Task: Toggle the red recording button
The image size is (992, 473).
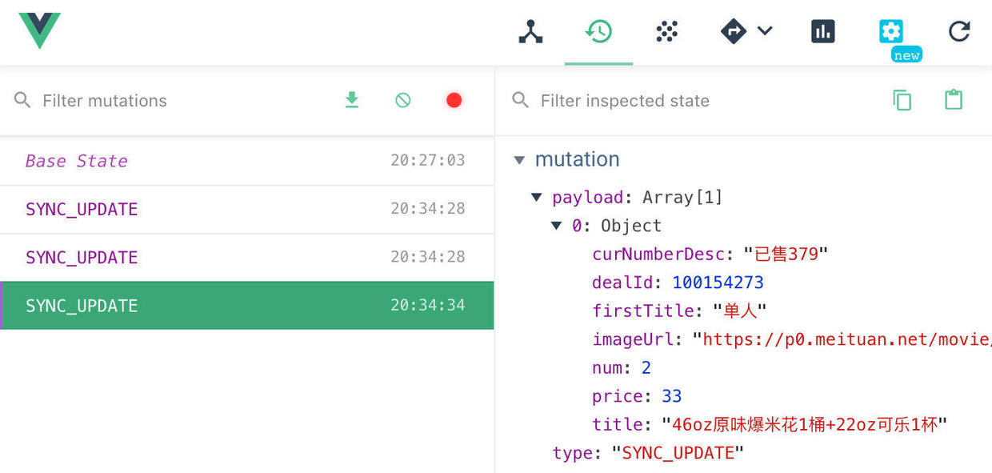Action: (x=454, y=100)
